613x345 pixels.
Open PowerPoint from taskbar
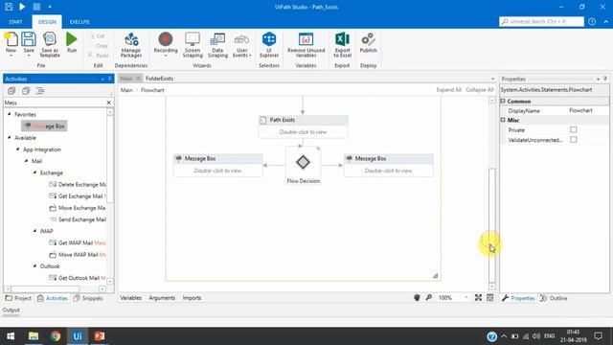100,336
